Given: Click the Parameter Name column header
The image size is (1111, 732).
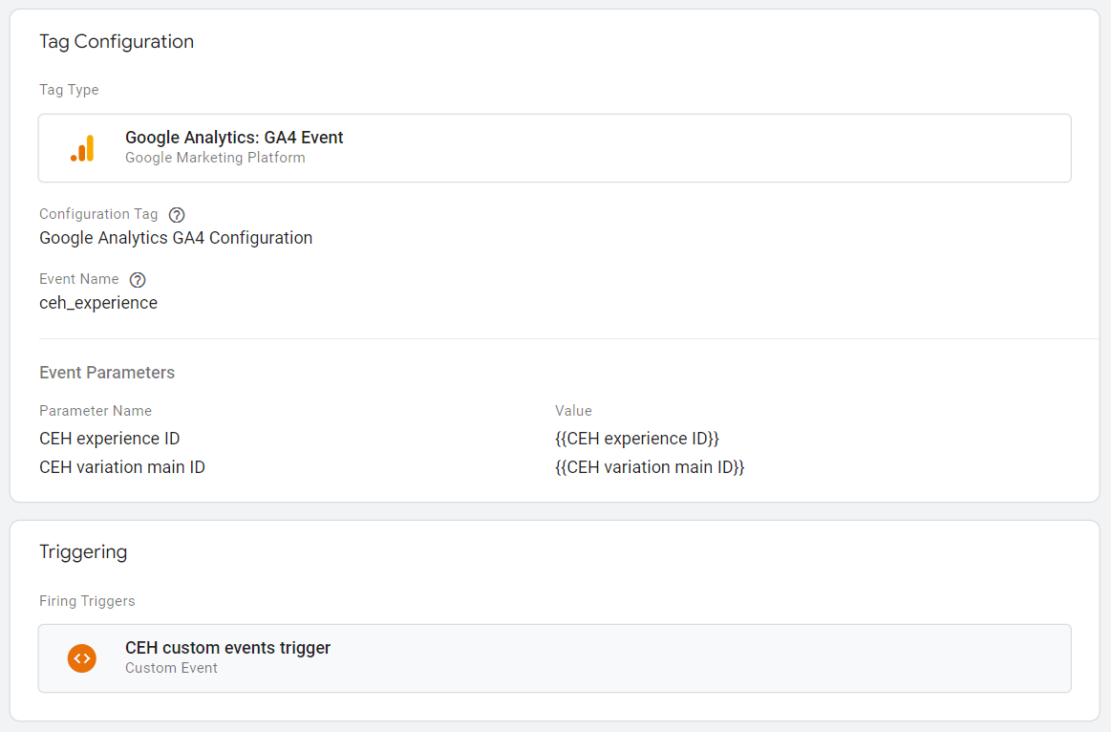Looking at the screenshot, I should point(96,411).
